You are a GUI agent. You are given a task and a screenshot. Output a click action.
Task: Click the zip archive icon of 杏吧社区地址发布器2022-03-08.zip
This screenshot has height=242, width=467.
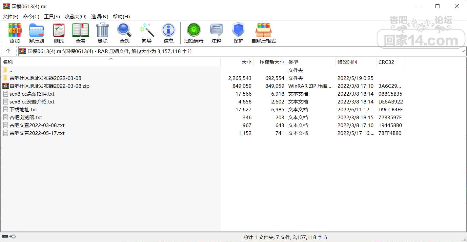pyautogui.click(x=5, y=86)
